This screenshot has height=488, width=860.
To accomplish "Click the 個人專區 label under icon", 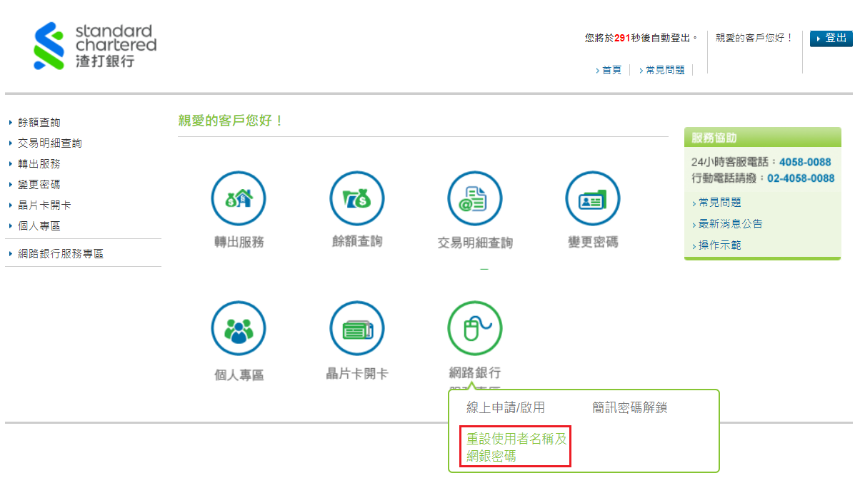I will (239, 375).
